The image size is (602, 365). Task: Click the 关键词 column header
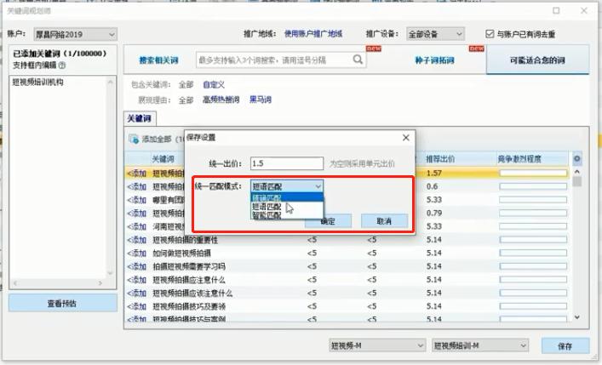click(x=163, y=159)
